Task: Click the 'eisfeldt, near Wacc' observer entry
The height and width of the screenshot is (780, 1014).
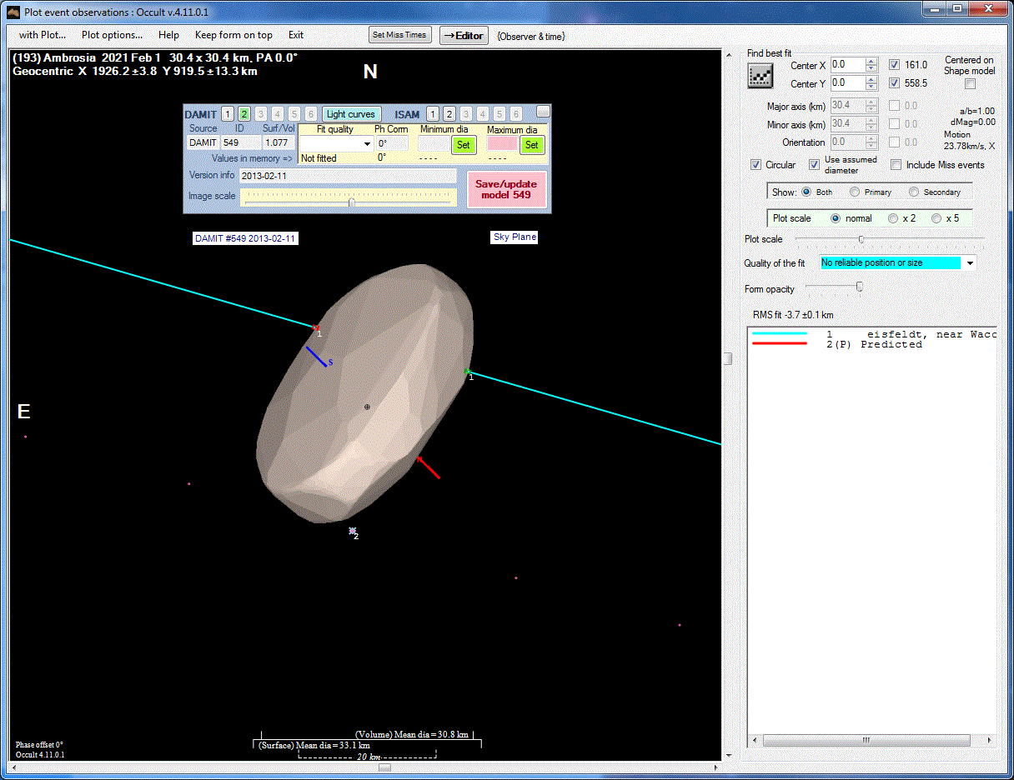Action: point(932,334)
